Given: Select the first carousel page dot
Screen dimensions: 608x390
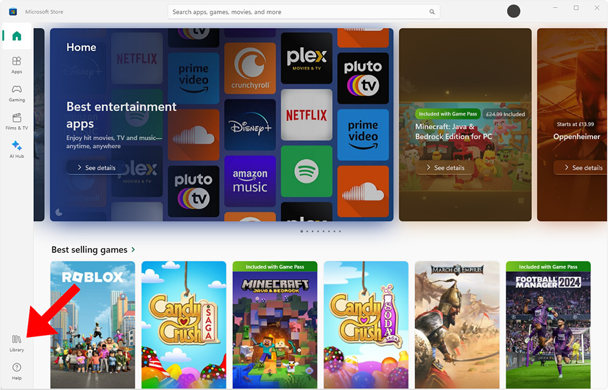Looking at the screenshot, I should click(x=302, y=231).
